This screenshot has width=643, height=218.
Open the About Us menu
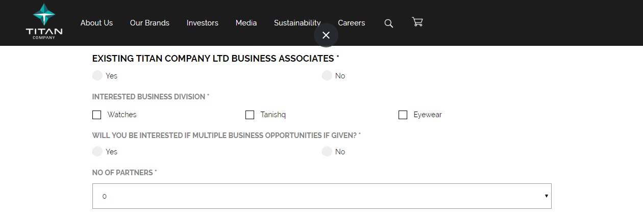[x=96, y=23]
